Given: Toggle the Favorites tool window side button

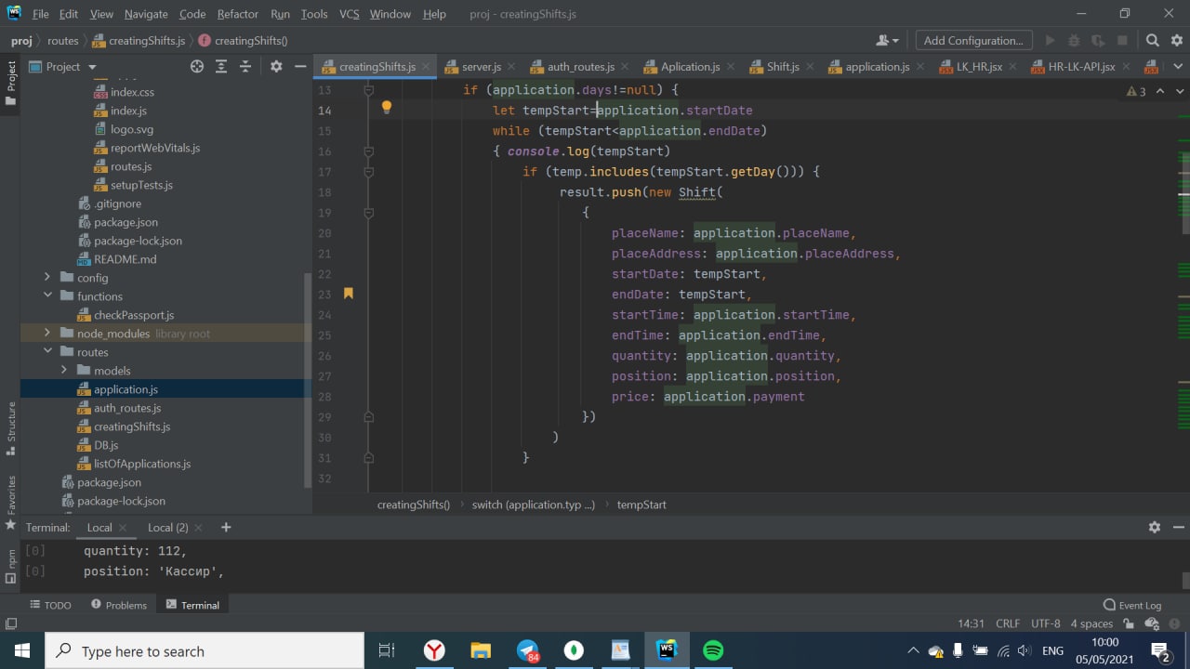Looking at the screenshot, I should pyautogui.click(x=10, y=502).
